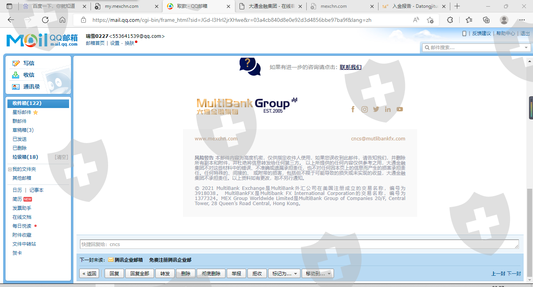Screen dimensions: 533x287
Task: Click the star icon beside 星标邮件
Action: [x=36, y=112]
